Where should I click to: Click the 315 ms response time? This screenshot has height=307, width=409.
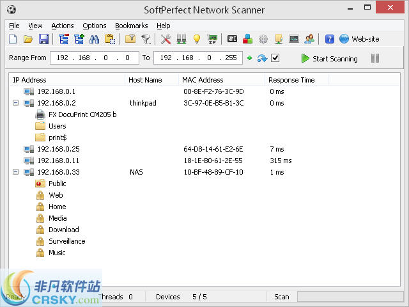click(281, 161)
